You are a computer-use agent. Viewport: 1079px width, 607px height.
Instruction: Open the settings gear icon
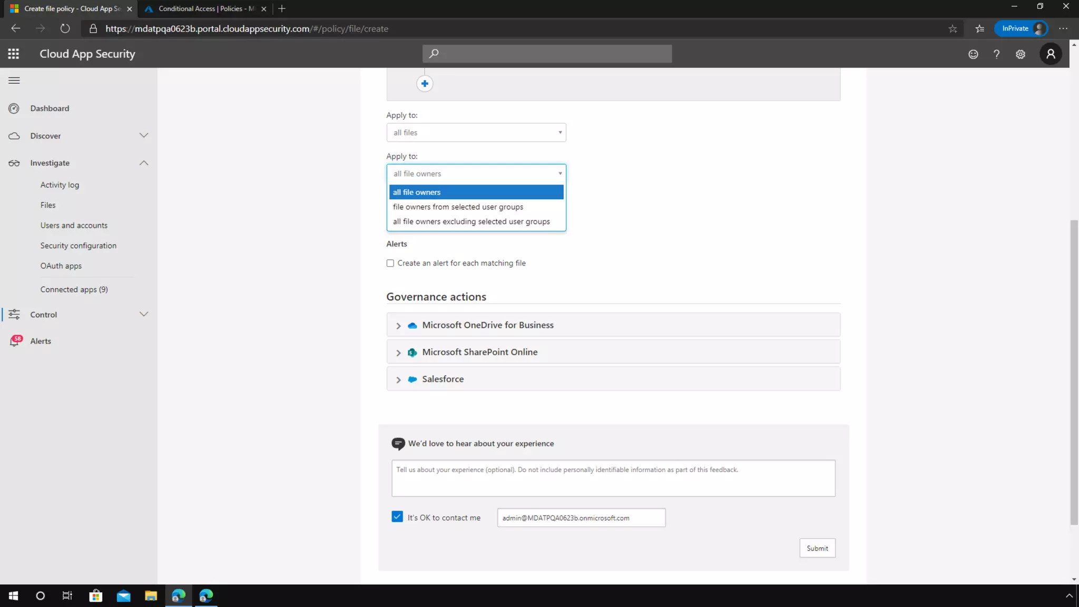point(1021,54)
